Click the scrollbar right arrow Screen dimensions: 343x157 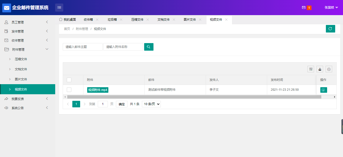tap(335, 97)
